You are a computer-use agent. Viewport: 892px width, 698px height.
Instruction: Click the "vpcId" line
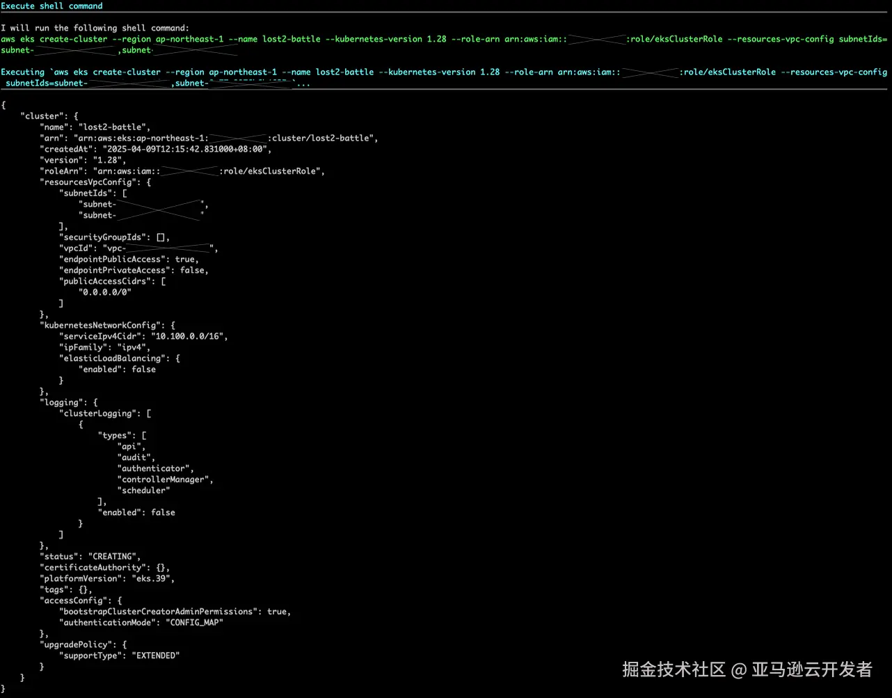click(x=138, y=248)
